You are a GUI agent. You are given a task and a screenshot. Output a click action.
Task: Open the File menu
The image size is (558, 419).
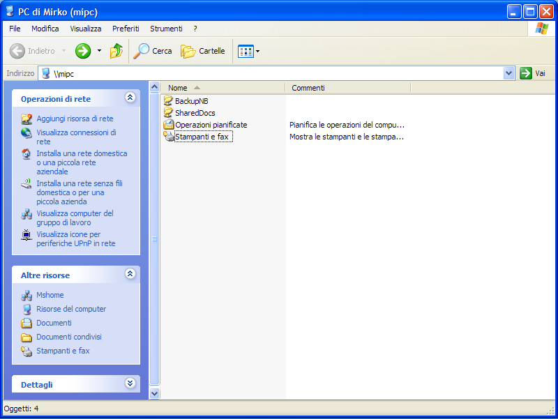[15, 29]
